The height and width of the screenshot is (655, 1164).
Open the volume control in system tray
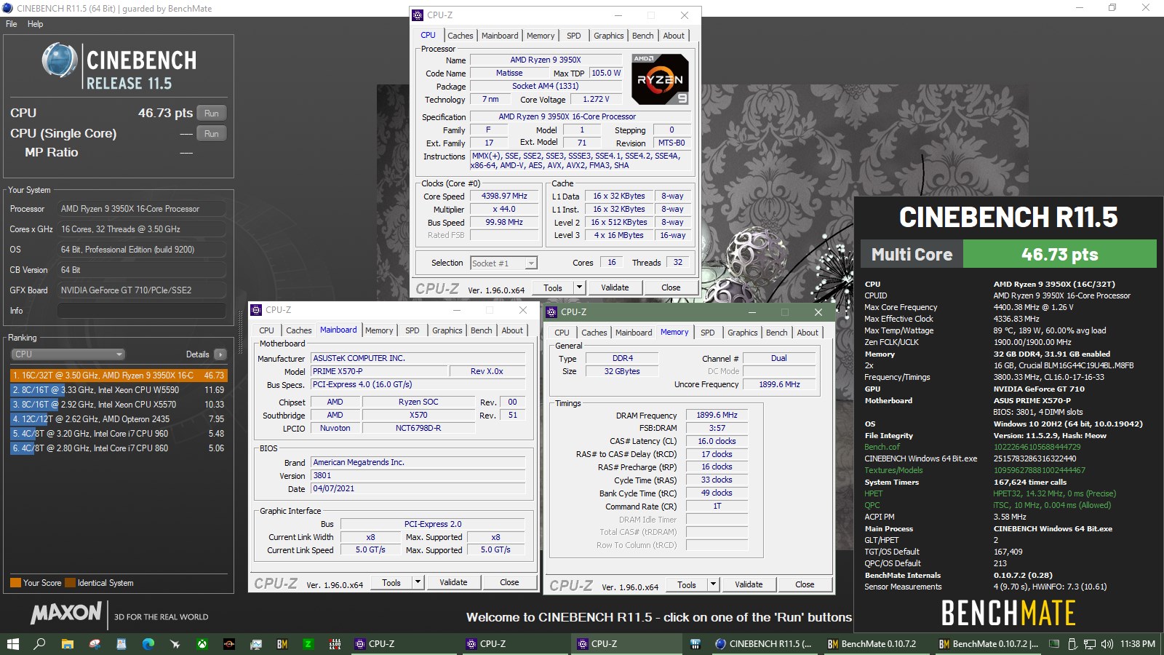click(x=1107, y=644)
